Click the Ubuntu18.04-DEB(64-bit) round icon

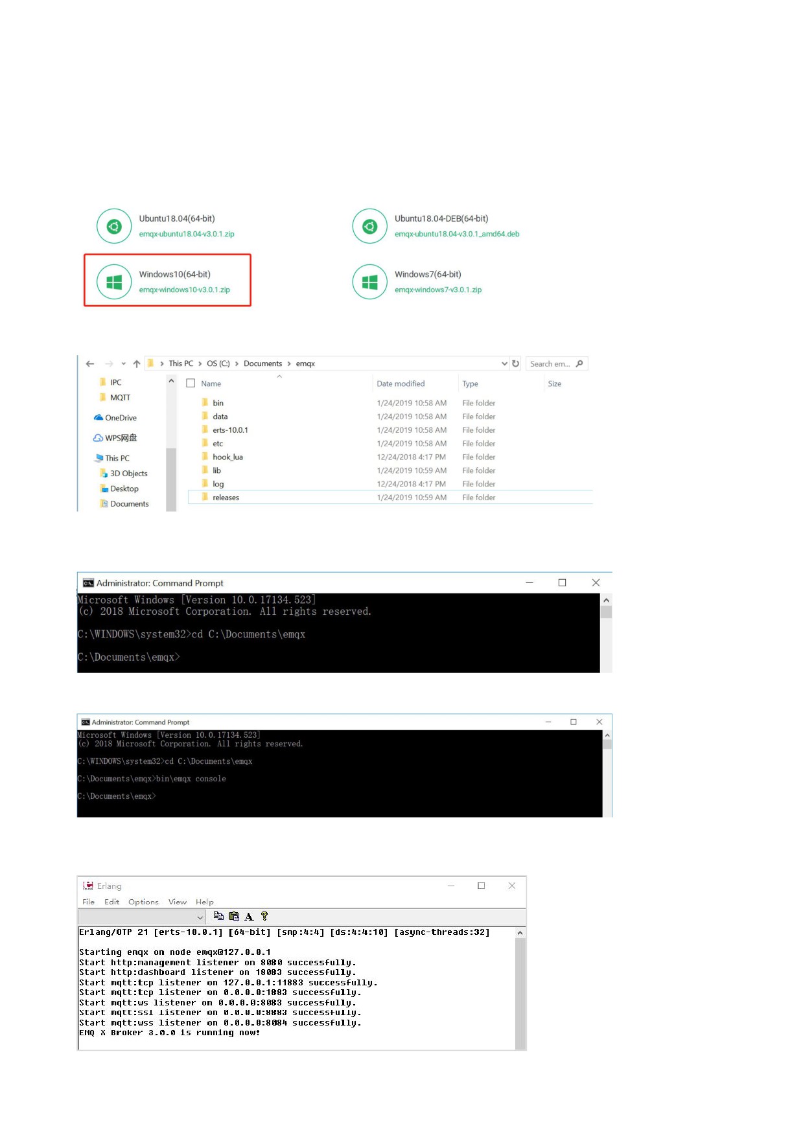[x=370, y=226]
